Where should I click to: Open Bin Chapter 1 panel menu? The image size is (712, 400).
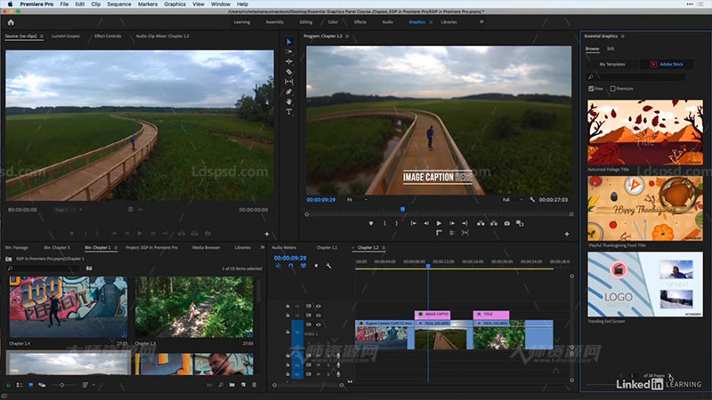click(116, 248)
